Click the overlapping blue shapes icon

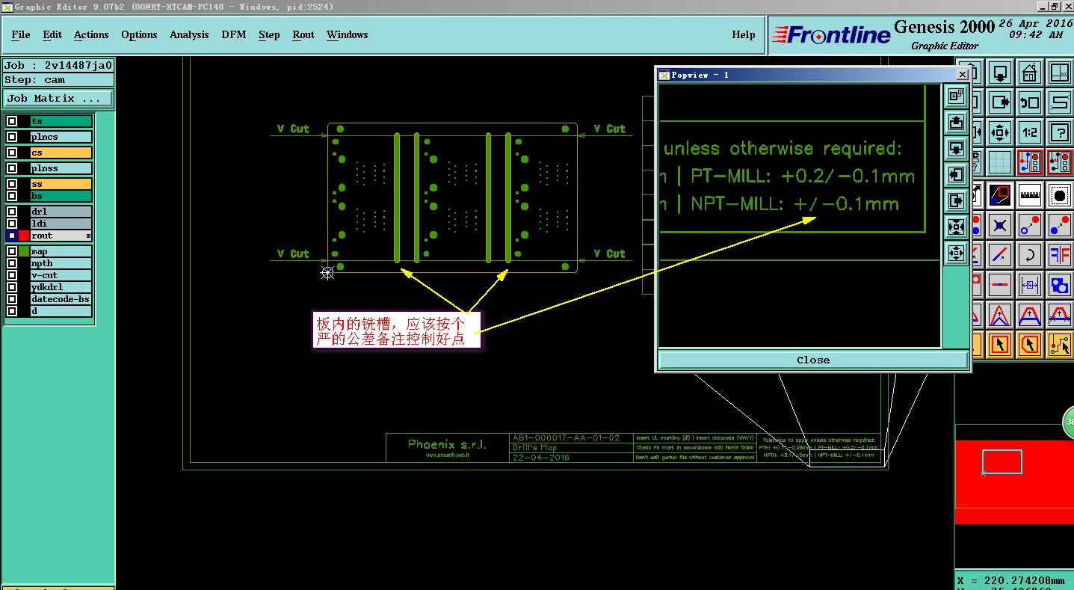click(x=1060, y=285)
